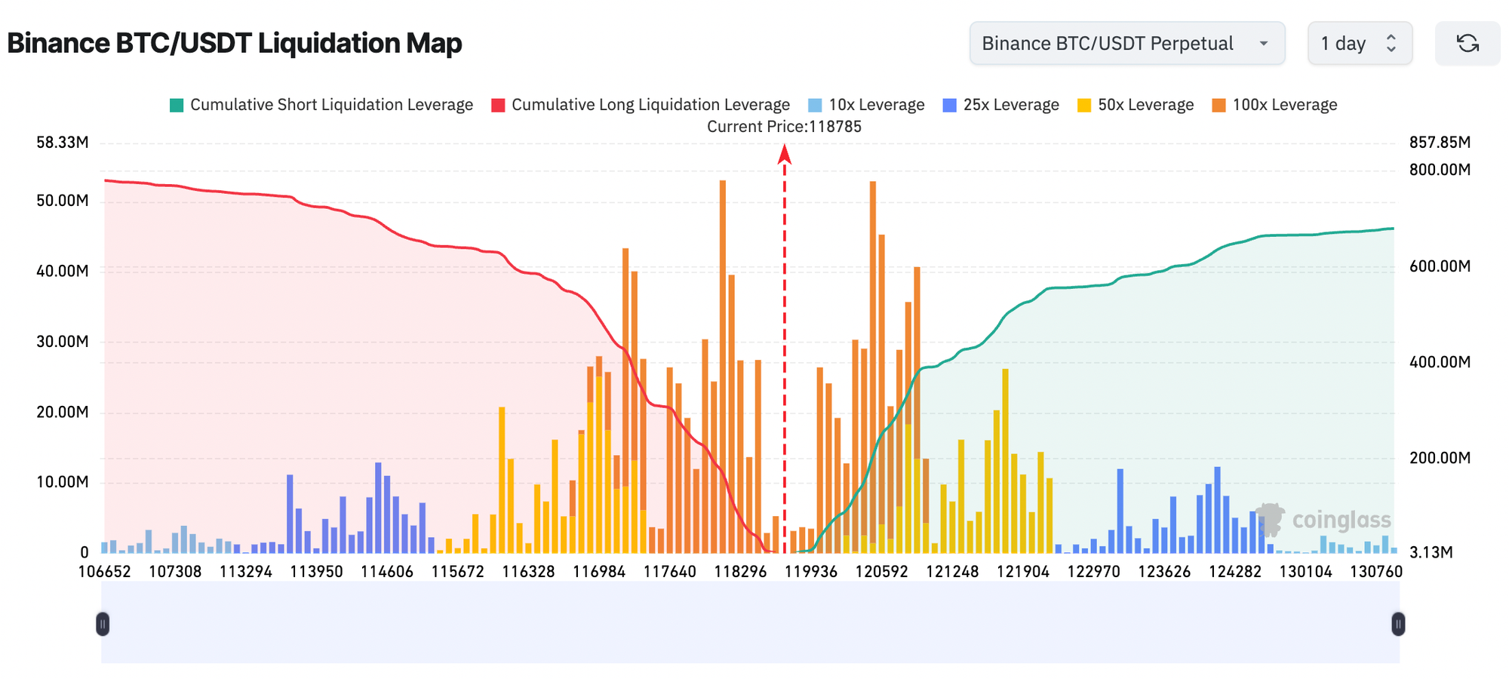Viewport: 1509px width, 679px height.
Task: Click the refresh icon button
Action: pos(1468,44)
